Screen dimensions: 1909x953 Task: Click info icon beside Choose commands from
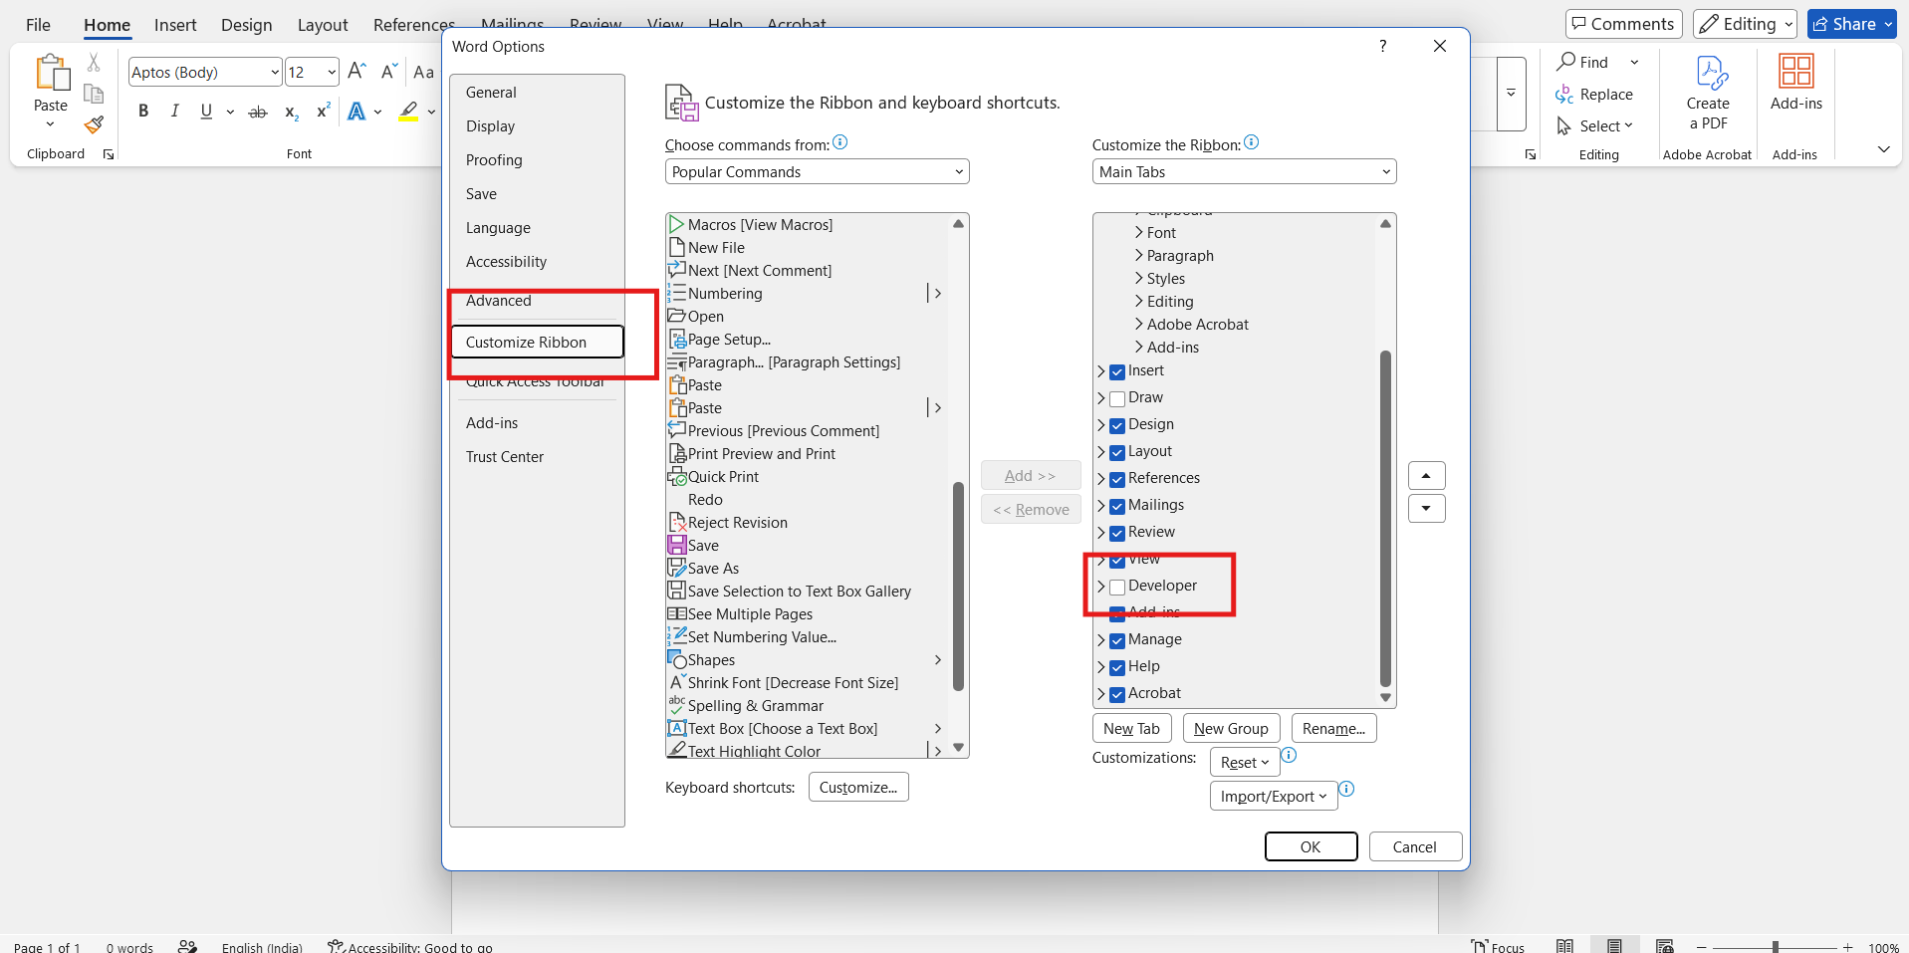coord(840,142)
